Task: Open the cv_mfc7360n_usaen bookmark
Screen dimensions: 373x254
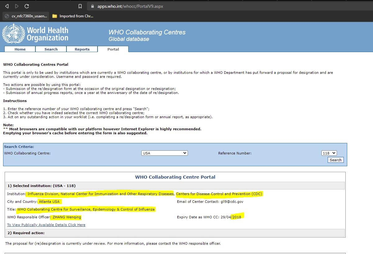Action: [x=26, y=16]
